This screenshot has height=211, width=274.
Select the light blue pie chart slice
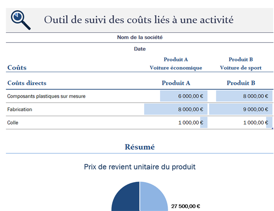click(x=152, y=198)
